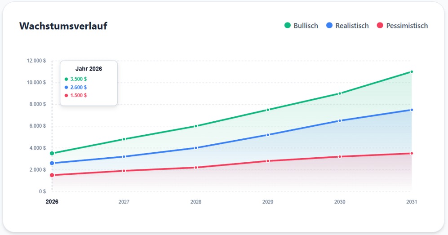Screen dimensions: 448x235
Task: Click the Realistisch data point at 2030
Action: pyautogui.click(x=340, y=120)
